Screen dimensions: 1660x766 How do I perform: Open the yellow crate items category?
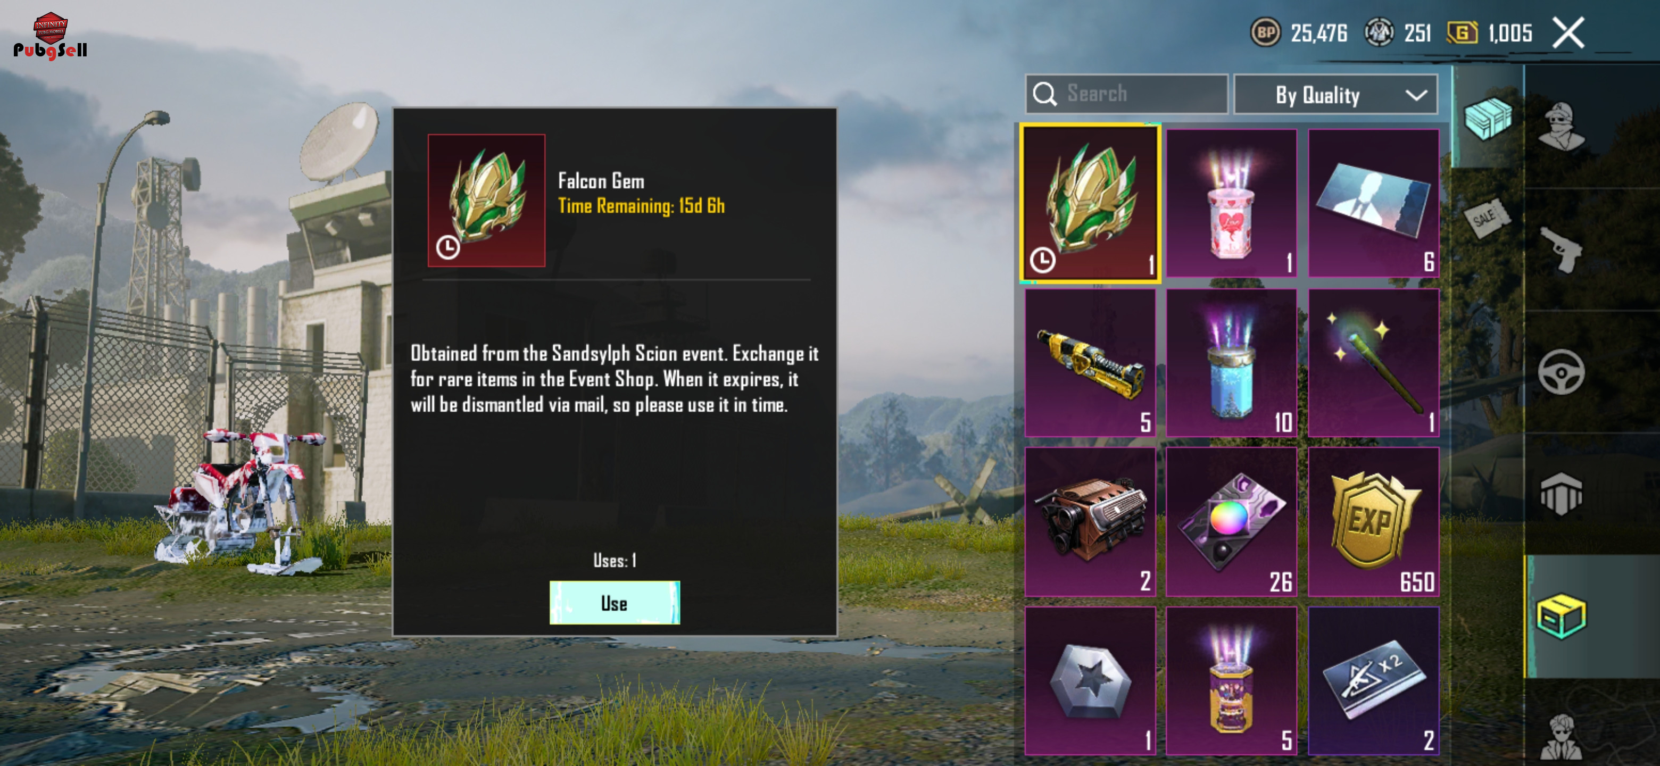coord(1562,617)
